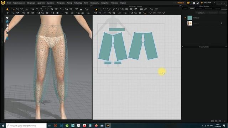This screenshot has width=228, height=128.
Task: Select the dashed line tool in 2D toolbar
Action: pos(155,13)
